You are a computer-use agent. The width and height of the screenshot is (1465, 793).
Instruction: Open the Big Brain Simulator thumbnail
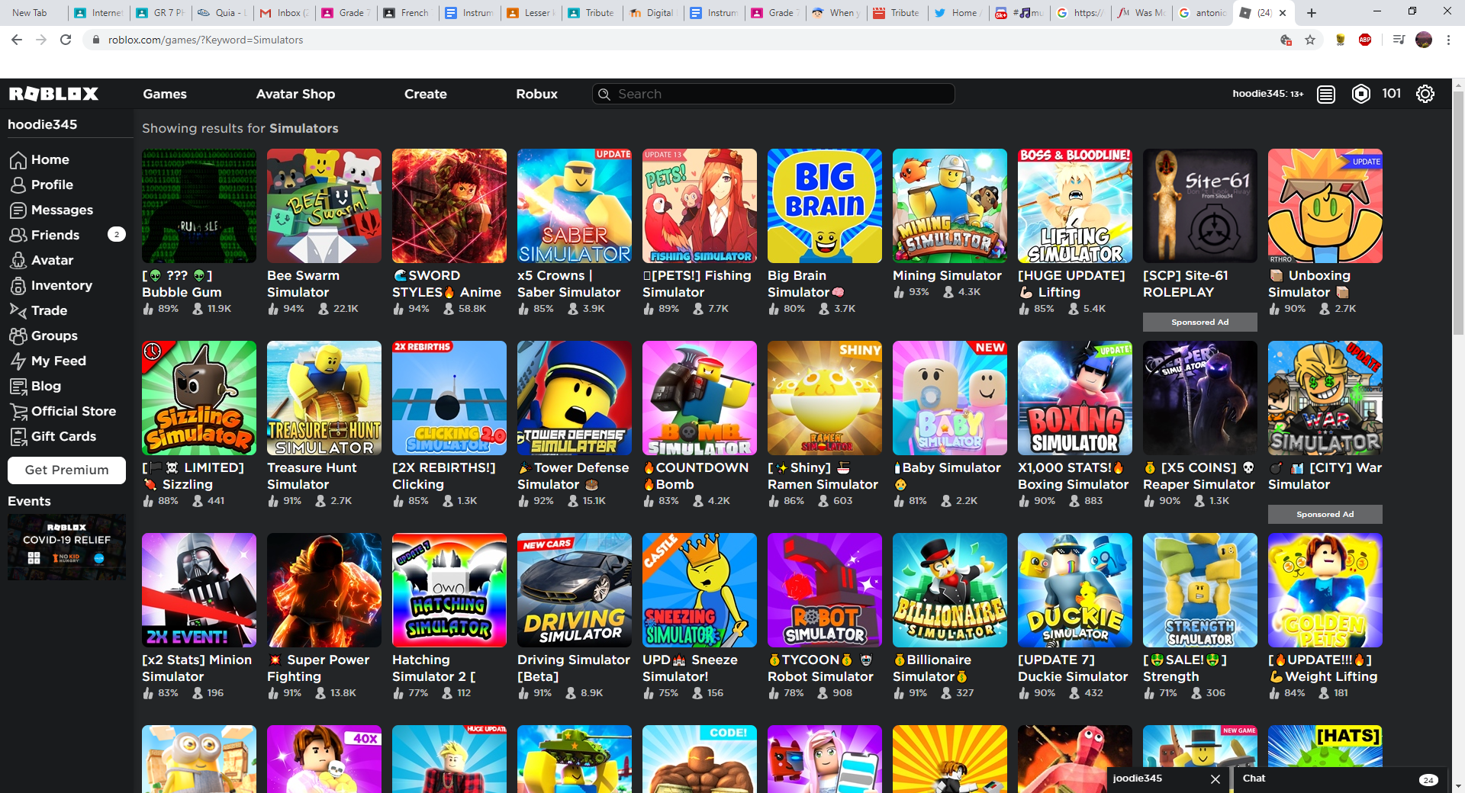825,206
